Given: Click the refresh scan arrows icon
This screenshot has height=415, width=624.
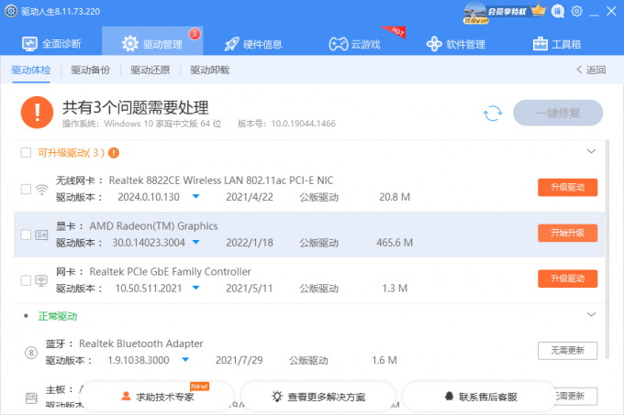Looking at the screenshot, I should 493,114.
